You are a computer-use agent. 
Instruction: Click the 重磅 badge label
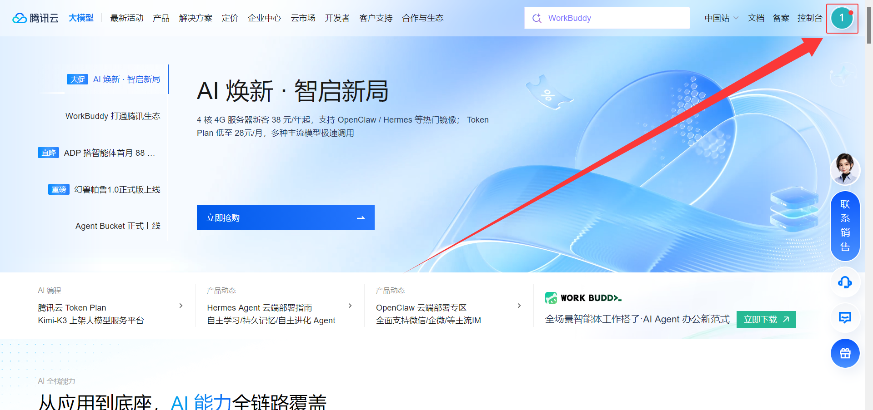tap(59, 189)
